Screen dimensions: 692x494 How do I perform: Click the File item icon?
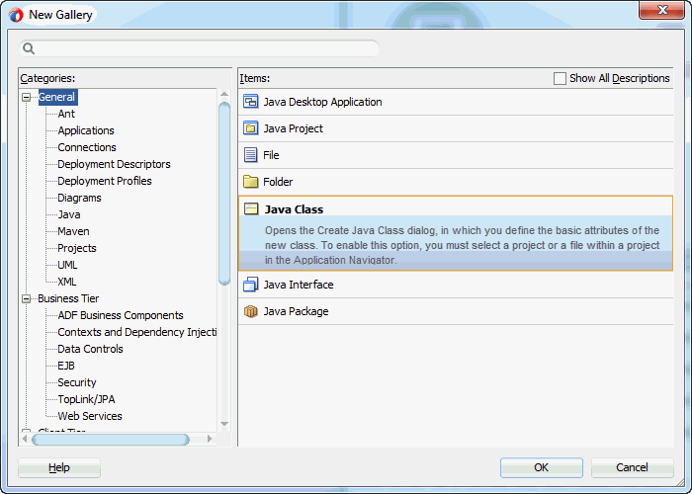[251, 155]
